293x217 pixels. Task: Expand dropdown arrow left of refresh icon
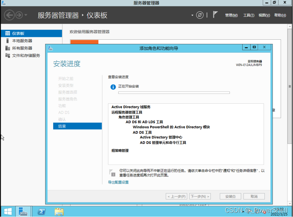[x=193, y=15]
